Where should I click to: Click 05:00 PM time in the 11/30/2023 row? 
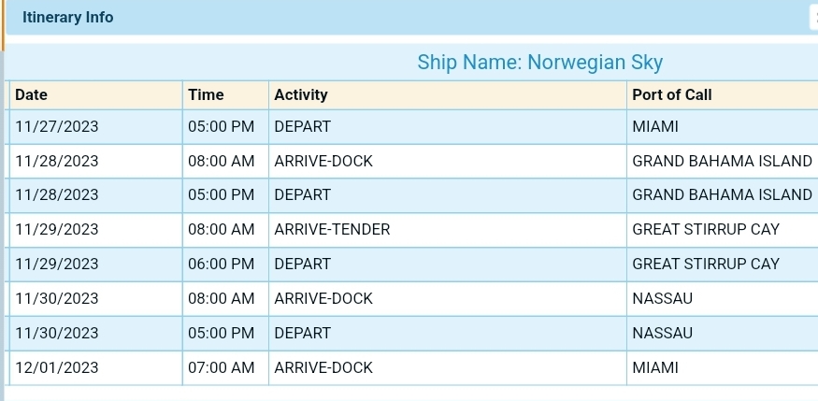click(222, 333)
